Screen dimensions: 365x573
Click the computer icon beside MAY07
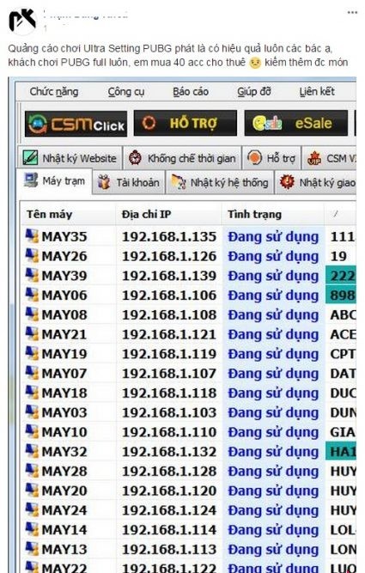(32, 373)
